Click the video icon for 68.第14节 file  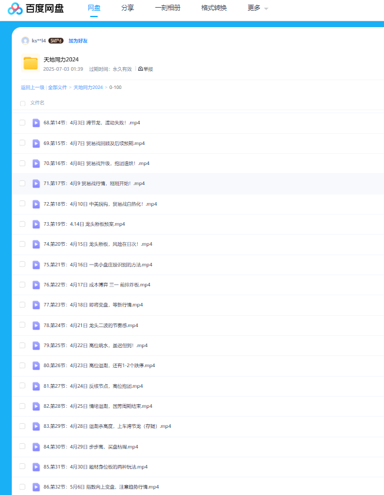pyautogui.click(x=36, y=123)
